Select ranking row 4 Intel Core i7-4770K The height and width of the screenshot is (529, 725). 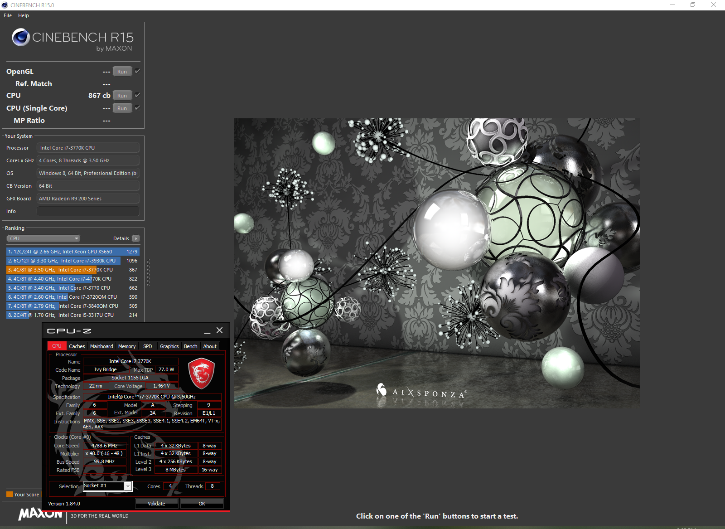(x=73, y=279)
